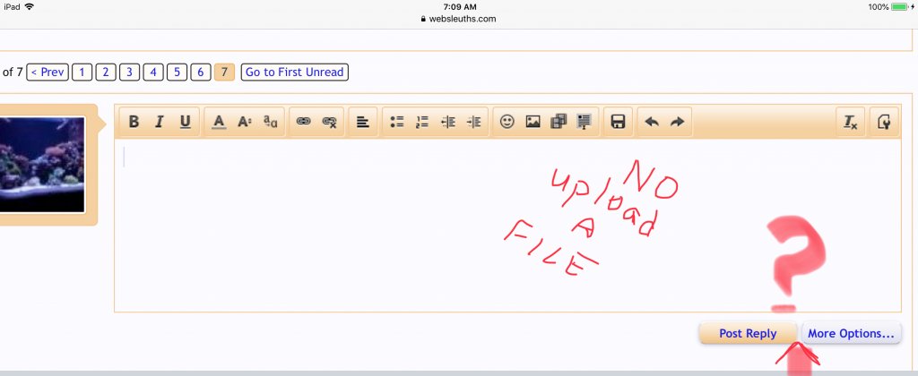This screenshot has height=376, width=918.
Task: Undo the last edit
Action: pyautogui.click(x=652, y=123)
